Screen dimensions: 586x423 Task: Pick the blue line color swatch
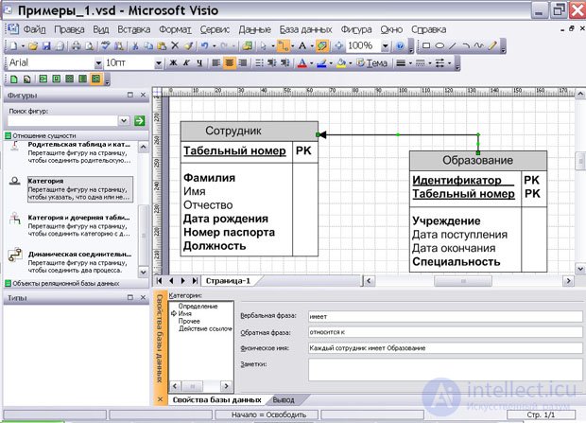[321, 63]
